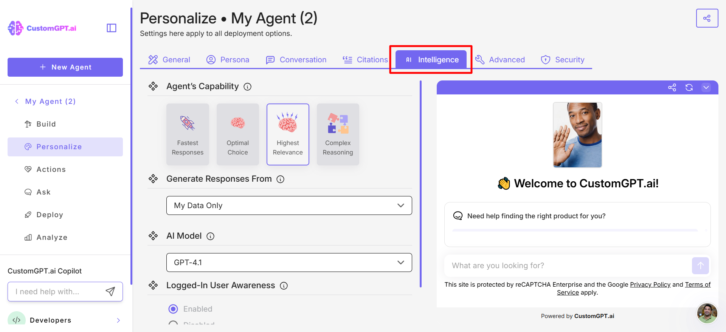Switch to the General tab
The image size is (726, 332).
coord(169,60)
